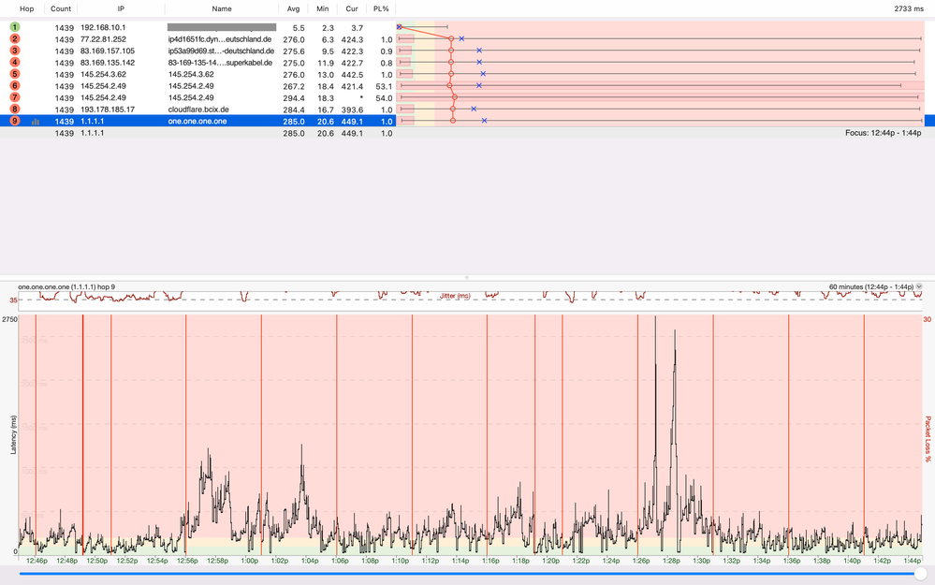Sort by the Hop column header

27,9
